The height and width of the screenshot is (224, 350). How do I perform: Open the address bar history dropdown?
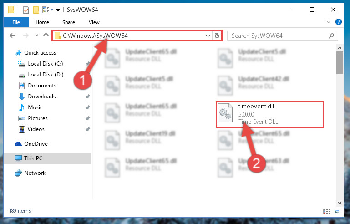point(208,36)
